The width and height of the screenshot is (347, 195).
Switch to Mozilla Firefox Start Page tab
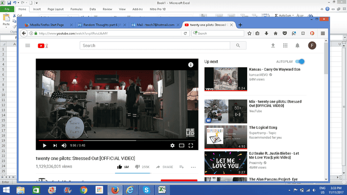pyautogui.click(x=47, y=25)
